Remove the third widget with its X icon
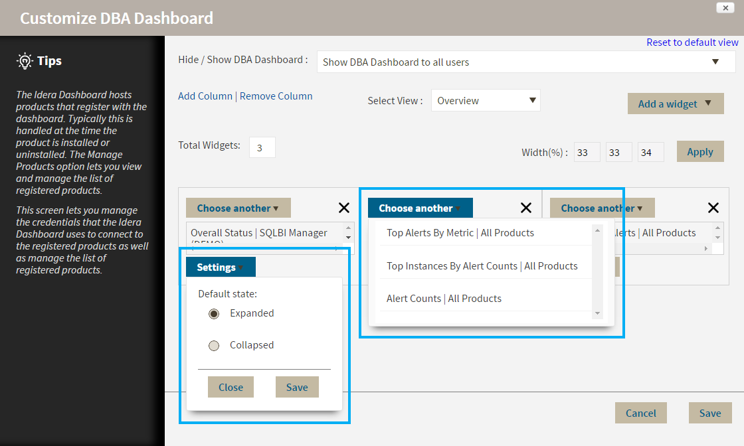744x446 pixels. [x=713, y=208]
